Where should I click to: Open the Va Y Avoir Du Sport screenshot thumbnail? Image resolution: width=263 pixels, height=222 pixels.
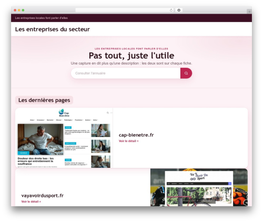[x=199, y=187]
